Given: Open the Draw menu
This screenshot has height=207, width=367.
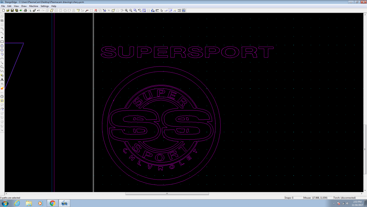Looking at the screenshot, I should [24, 6].
